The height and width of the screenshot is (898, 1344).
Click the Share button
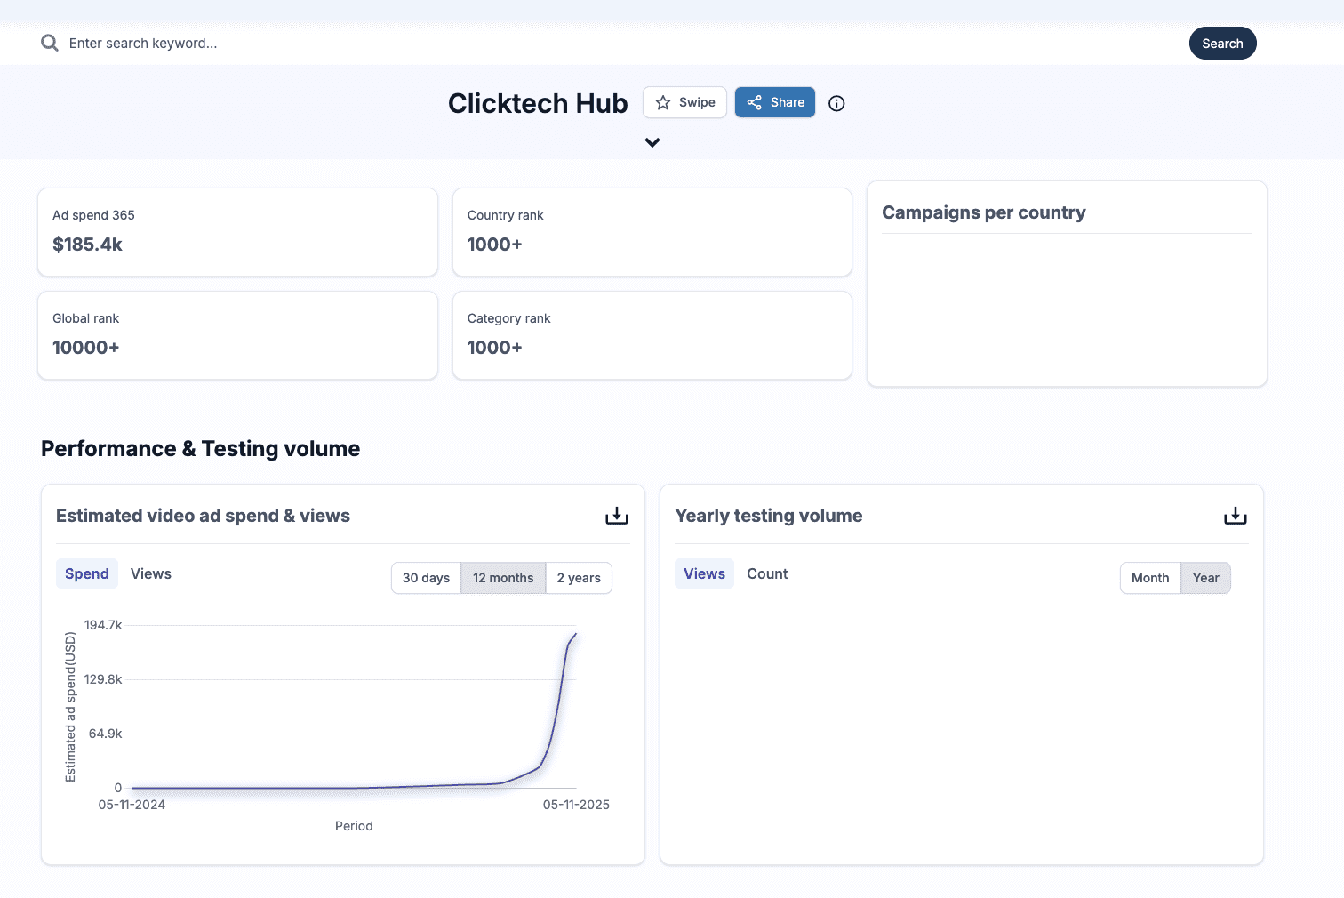coord(774,103)
